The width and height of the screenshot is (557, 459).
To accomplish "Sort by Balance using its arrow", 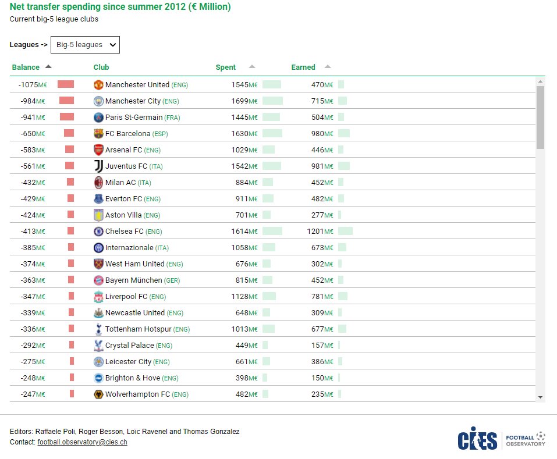I will pyautogui.click(x=48, y=67).
